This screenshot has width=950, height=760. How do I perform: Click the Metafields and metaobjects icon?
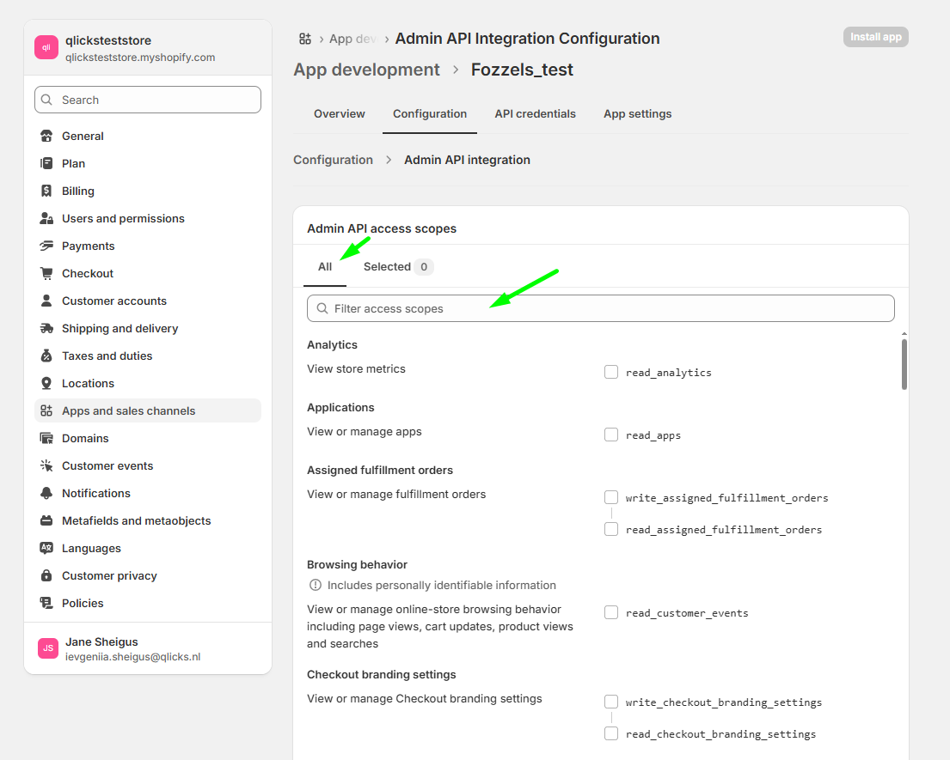click(46, 521)
